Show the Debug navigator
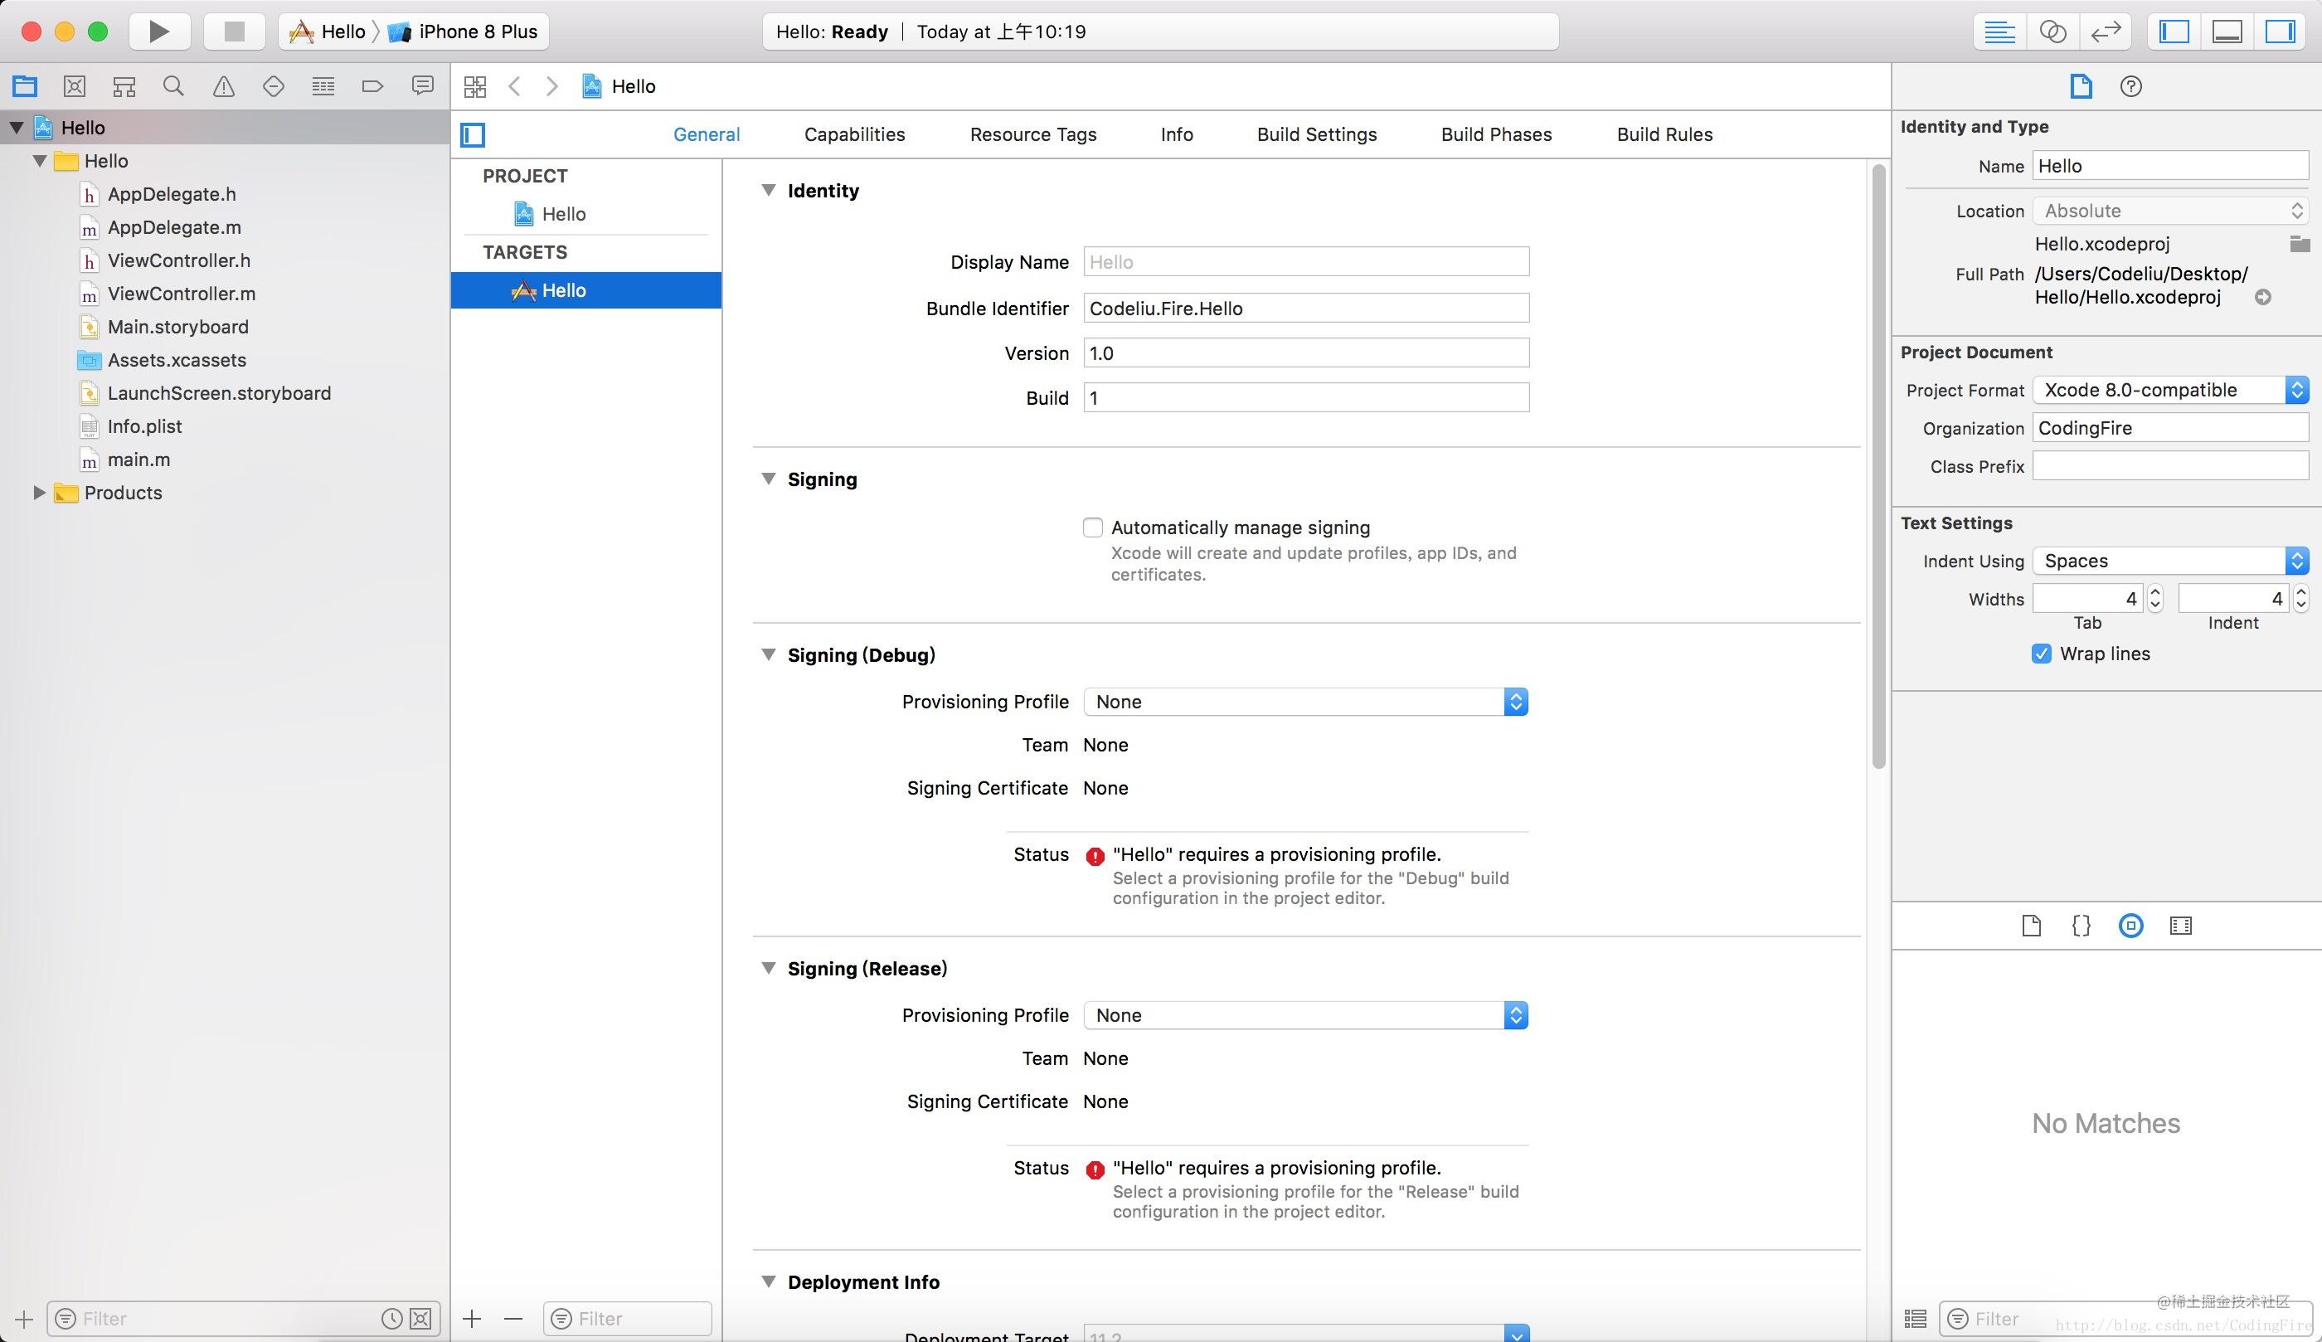Screen dimensions: 2322x1342 tap(323, 86)
